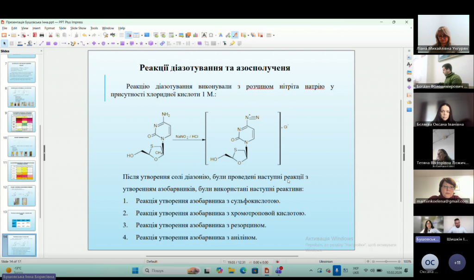Toggle the Display Grid button

point(122,35)
